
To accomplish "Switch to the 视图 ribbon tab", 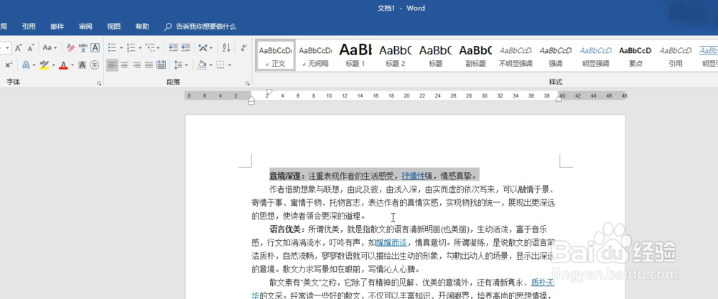I will [113, 27].
